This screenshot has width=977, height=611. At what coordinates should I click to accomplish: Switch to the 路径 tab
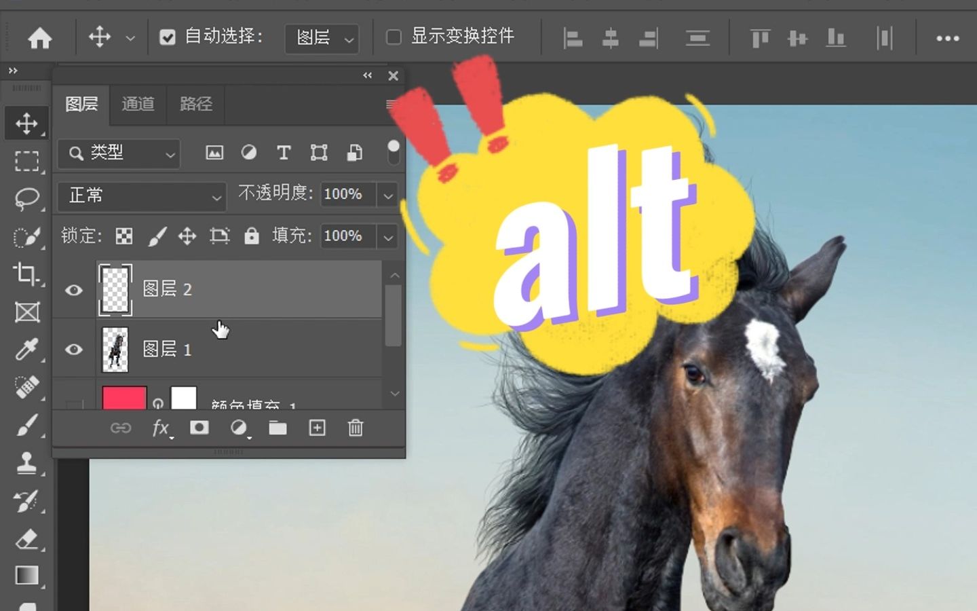point(195,105)
